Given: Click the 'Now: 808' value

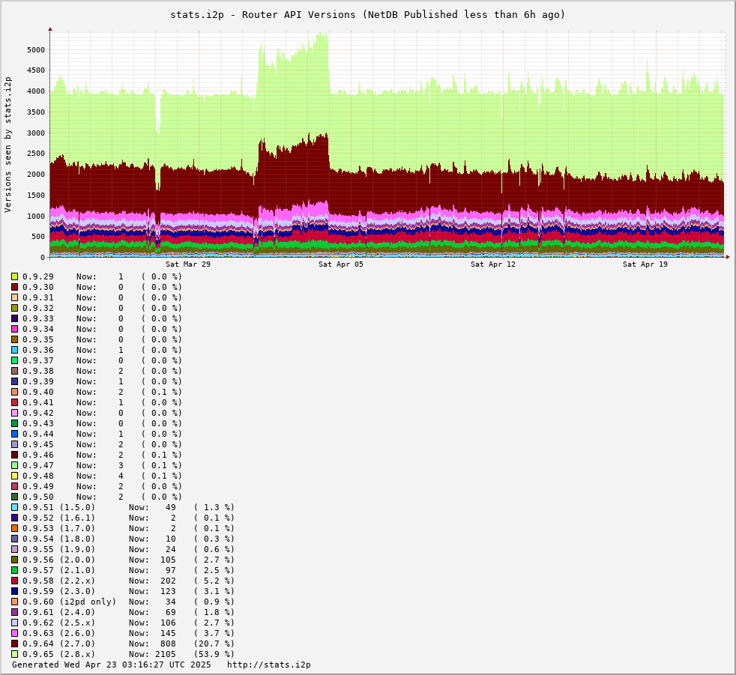Looking at the screenshot, I should coord(153,644).
